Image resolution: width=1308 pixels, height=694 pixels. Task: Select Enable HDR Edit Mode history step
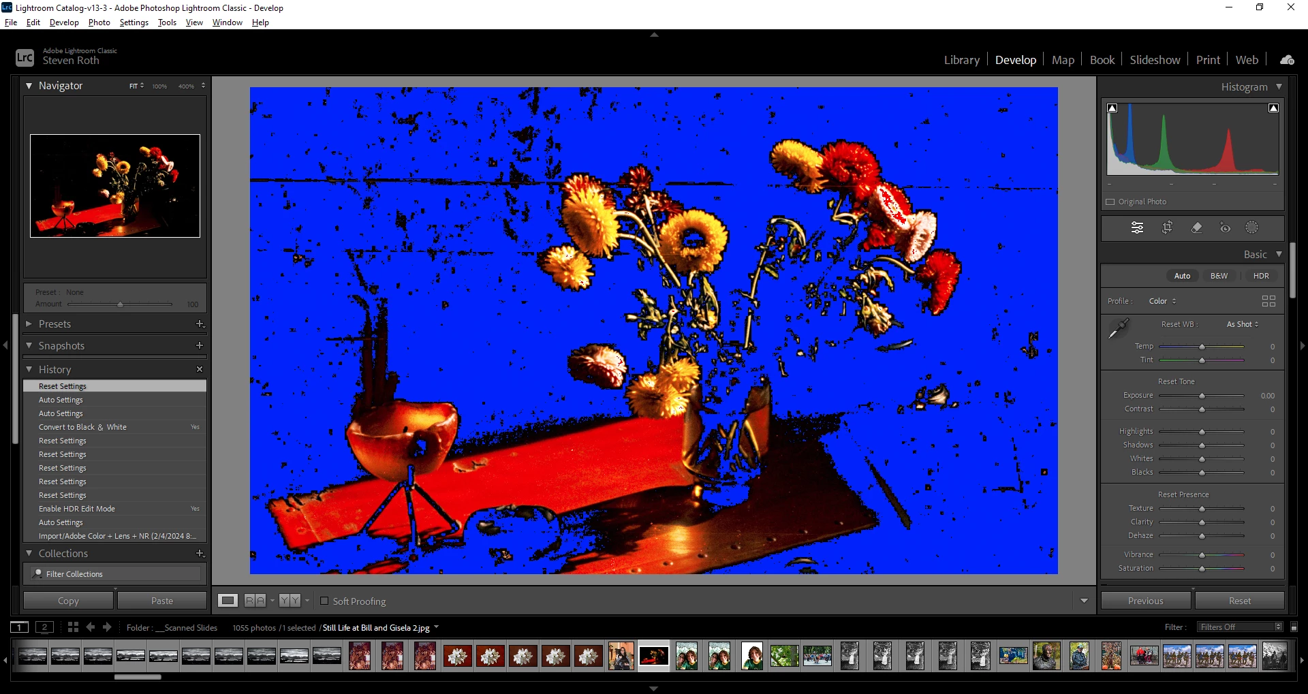click(x=114, y=509)
